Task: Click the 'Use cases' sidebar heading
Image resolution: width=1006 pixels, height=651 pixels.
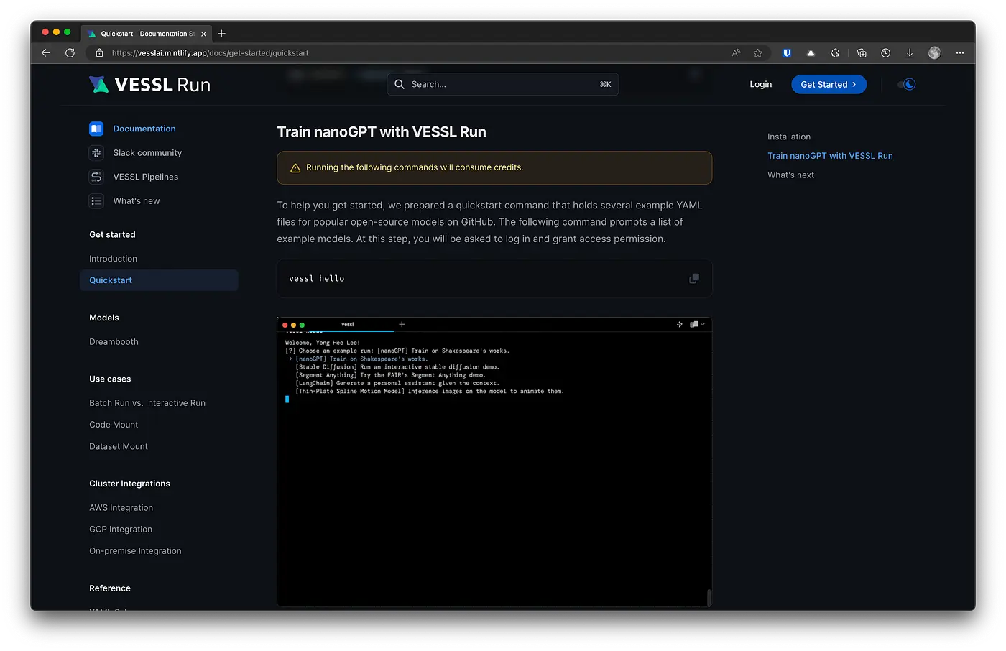Action: point(110,379)
